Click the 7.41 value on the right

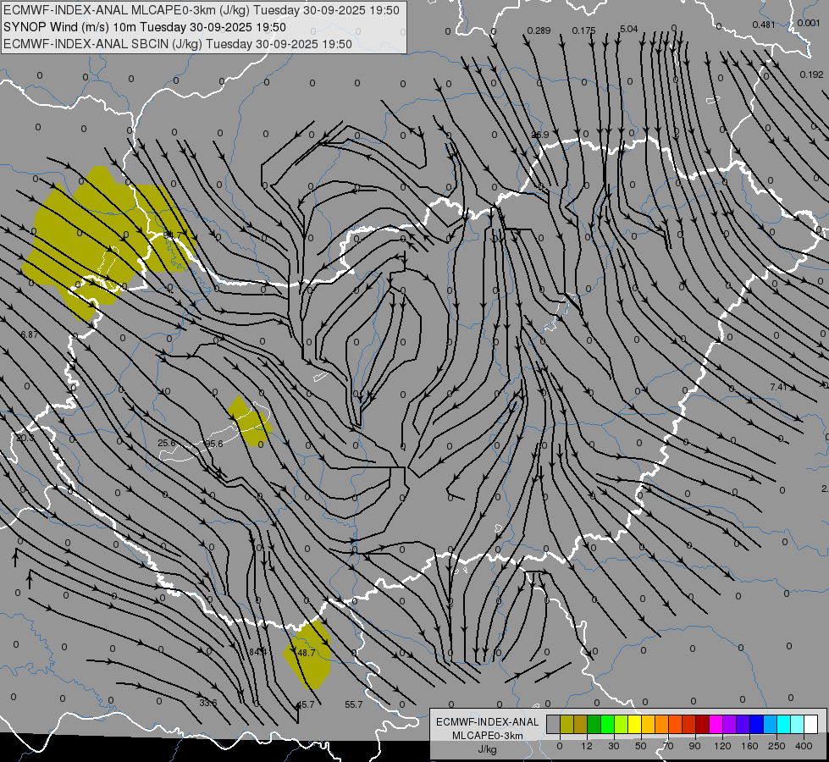point(778,387)
